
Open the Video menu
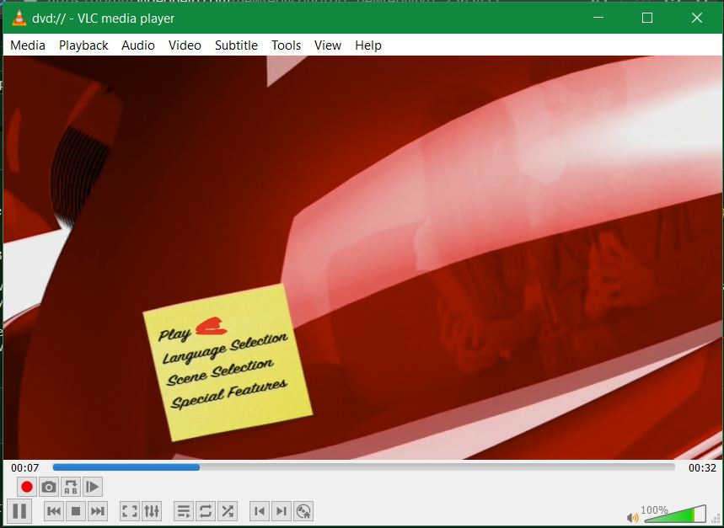[x=185, y=45]
